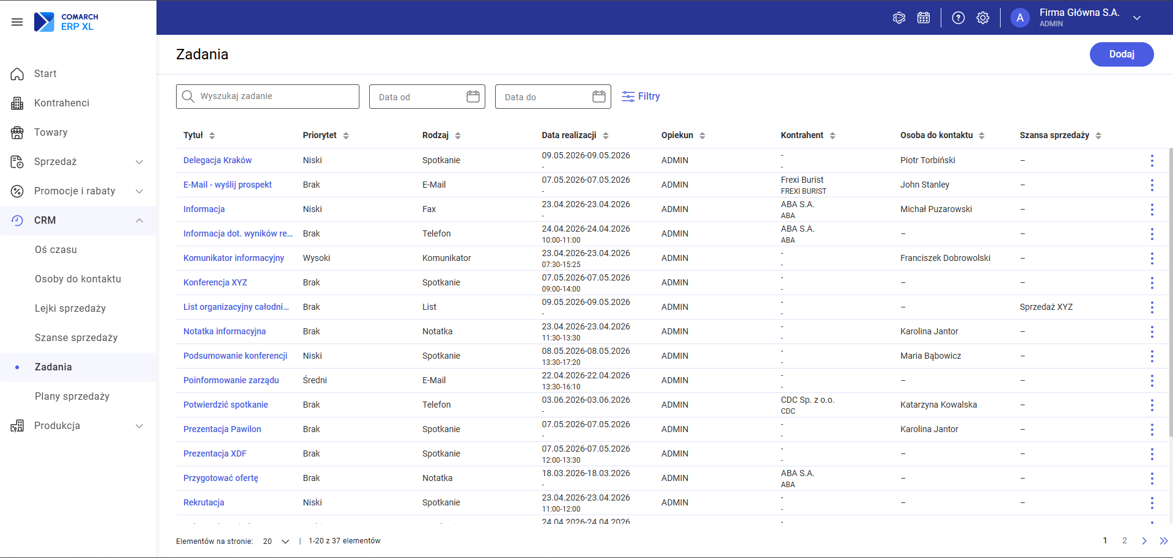The width and height of the screenshot is (1173, 558).
Task: Open row actions menu for Delegacja Kraków
Action: tap(1152, 161)
